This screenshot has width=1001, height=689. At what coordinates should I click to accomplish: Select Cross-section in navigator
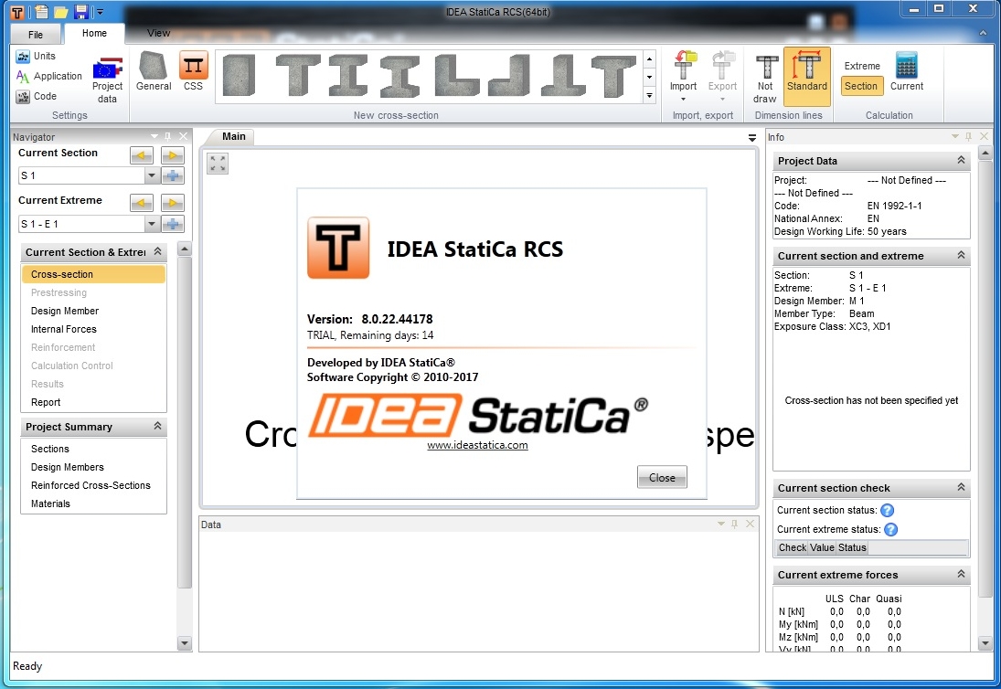tap(93, 274)
